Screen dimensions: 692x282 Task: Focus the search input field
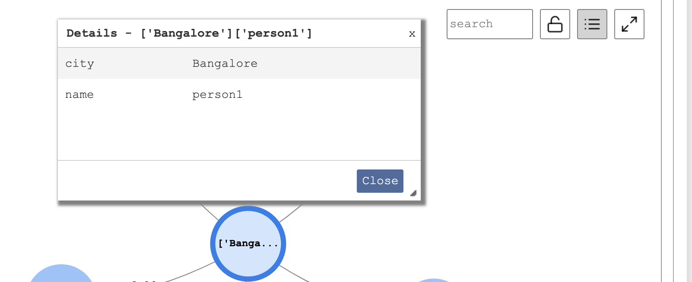[x=490, y=24]
